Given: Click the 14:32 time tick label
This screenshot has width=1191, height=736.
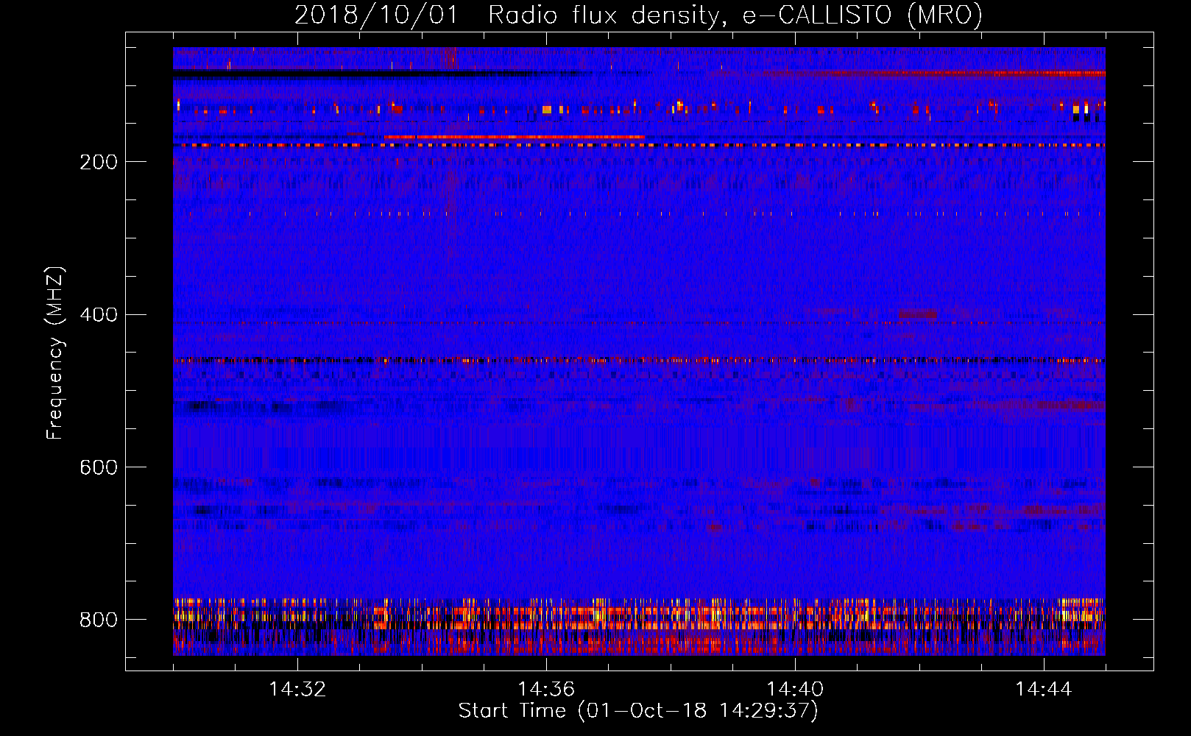Looking at the screenshot, I should [x=297, y=689].
